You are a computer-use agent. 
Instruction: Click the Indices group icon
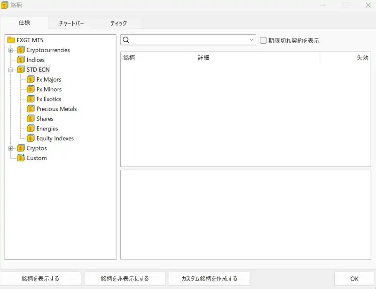(x=21, y=60)
